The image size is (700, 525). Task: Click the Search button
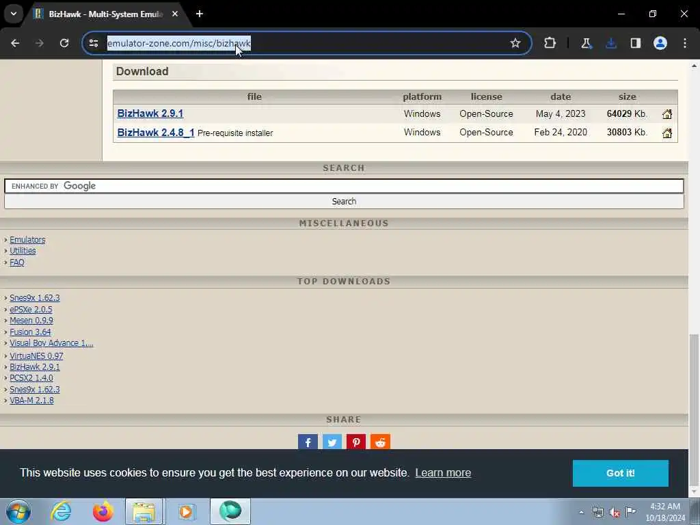click(x=344, y=202)
